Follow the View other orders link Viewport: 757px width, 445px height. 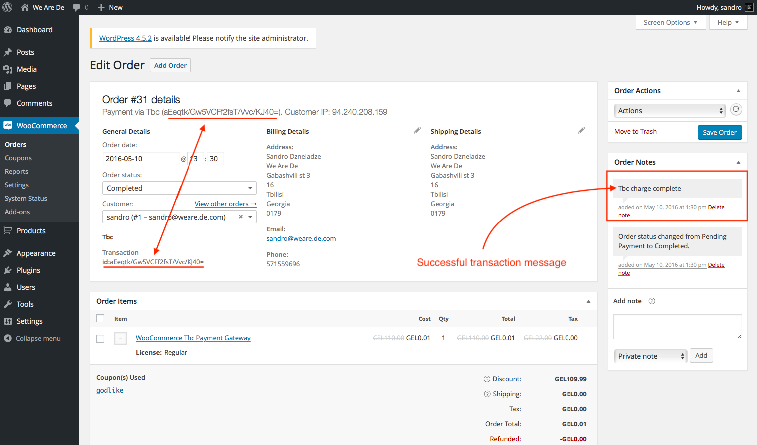point(225,204)
